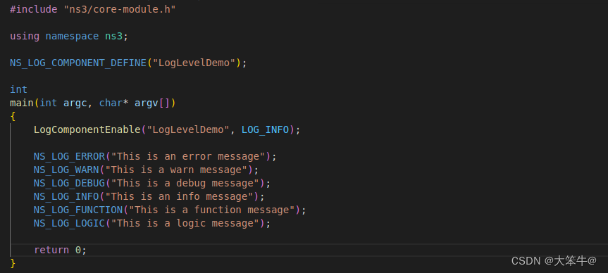Place cursor on the #include directive
The height and width of the screenshot is (273, 608).
(x=34, y=9)
